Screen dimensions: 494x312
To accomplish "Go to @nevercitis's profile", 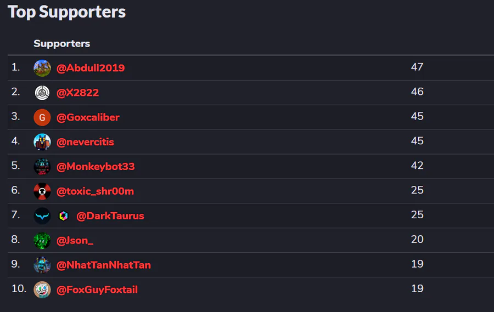I will pos(85,142).
